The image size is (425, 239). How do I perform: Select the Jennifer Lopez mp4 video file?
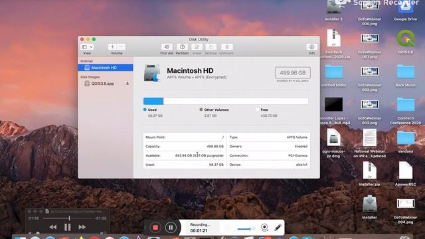pyautogui.click(x=333, y=111)
